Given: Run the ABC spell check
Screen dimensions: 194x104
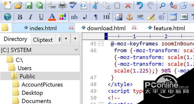Looking at the screenshot, I should tap(73, 5).
